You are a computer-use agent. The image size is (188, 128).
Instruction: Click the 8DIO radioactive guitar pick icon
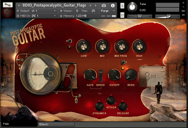7,13
